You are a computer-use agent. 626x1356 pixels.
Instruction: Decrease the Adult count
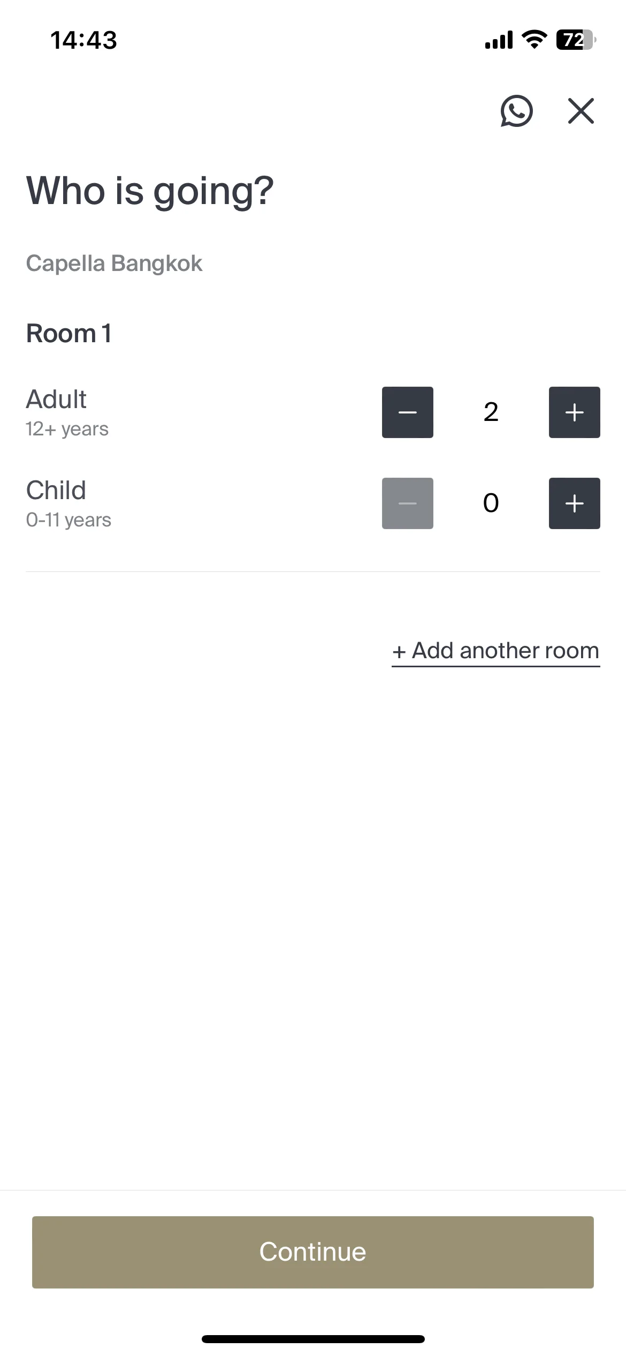pyautogui.click(x=408, y=412)
